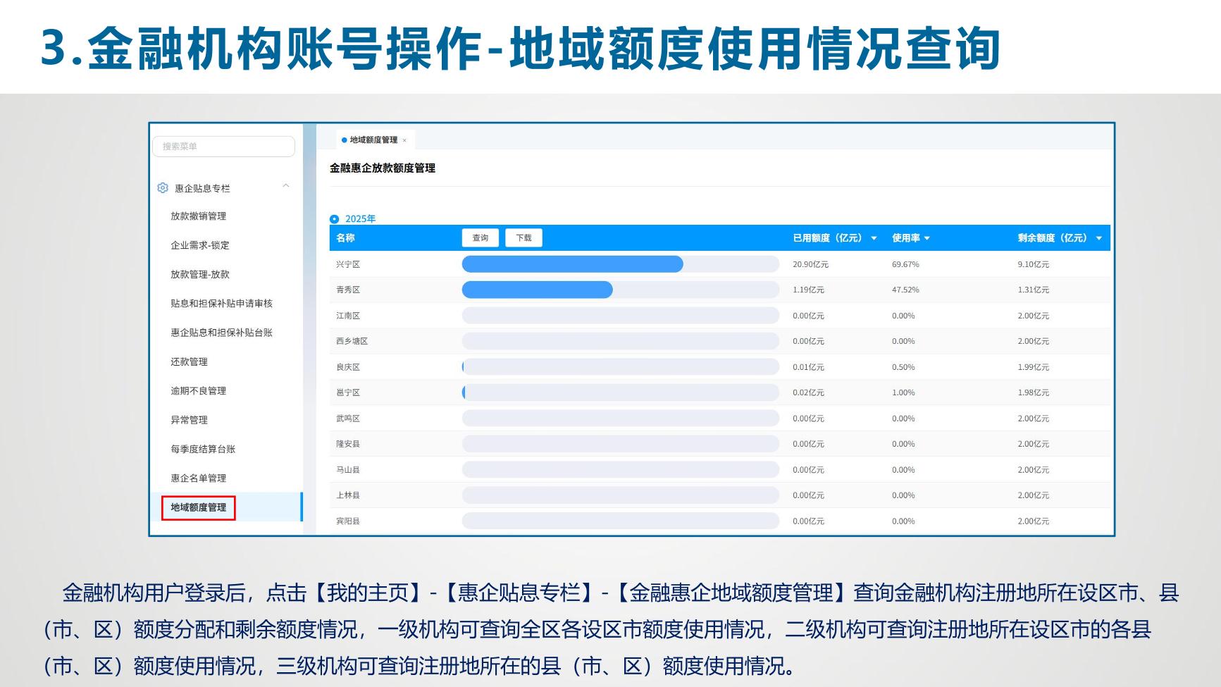Sort by 已用额度 dropdown arrow

[x=874, y=239]
